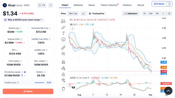175x98 pixels.
Task: Open the News tab
Action: point(92,5)
